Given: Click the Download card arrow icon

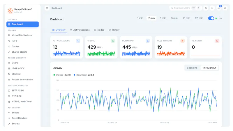Looking at the screenshot, I should click(x=148, y=41).
